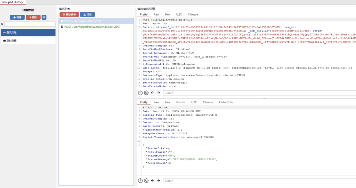Click the request line "POST /Vip/LoginResult HTTP/1.1"
Screen dimensions: 356x188
click(167, 20)
